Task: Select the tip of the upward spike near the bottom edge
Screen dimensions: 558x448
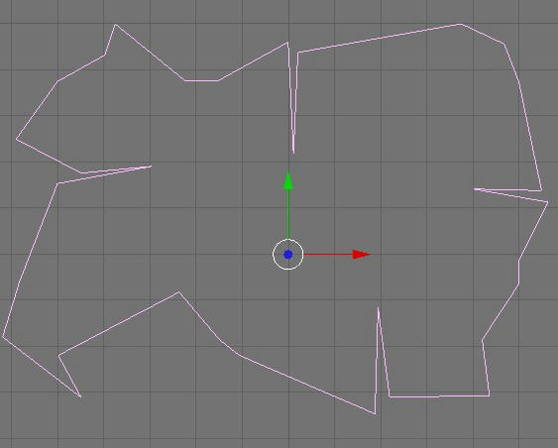Action: click(378, 309)
